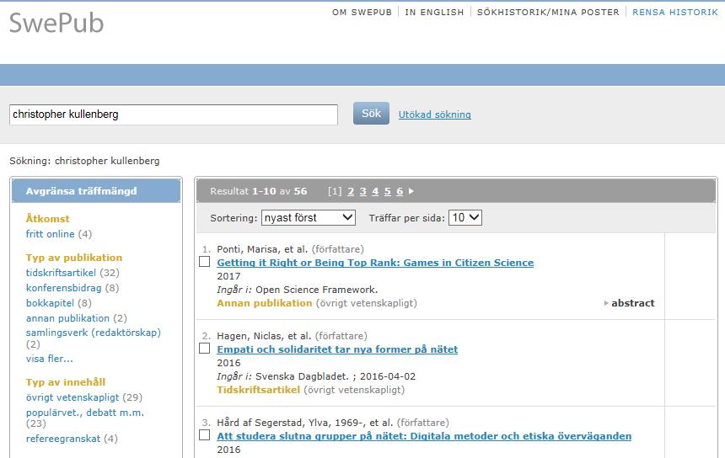Filter by konferensbidrag type
The height and width of the screenshot is (458, 725).
(x=64, y=288)
